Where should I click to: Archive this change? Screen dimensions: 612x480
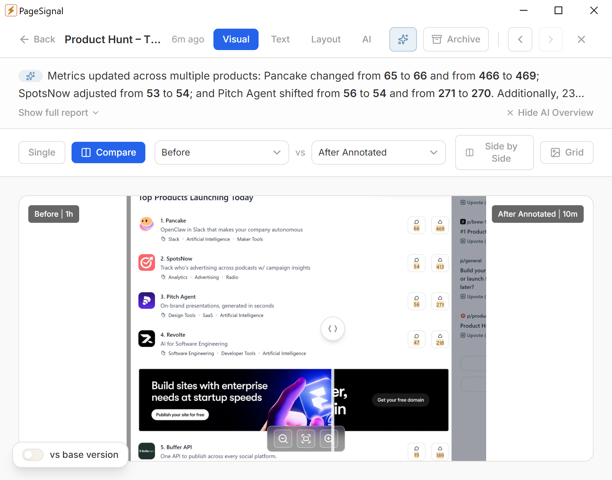pyautogui.click(x=456, y=39)
